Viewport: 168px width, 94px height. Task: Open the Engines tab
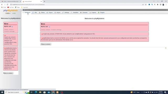tap(93, 13)
